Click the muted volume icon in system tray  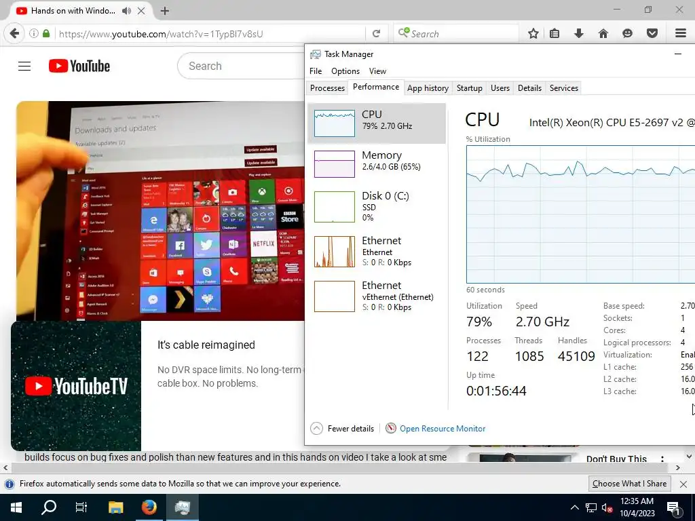pos(607,507)
